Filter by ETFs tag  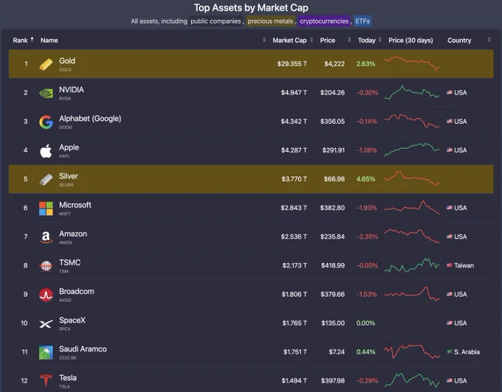coord(362,21)
